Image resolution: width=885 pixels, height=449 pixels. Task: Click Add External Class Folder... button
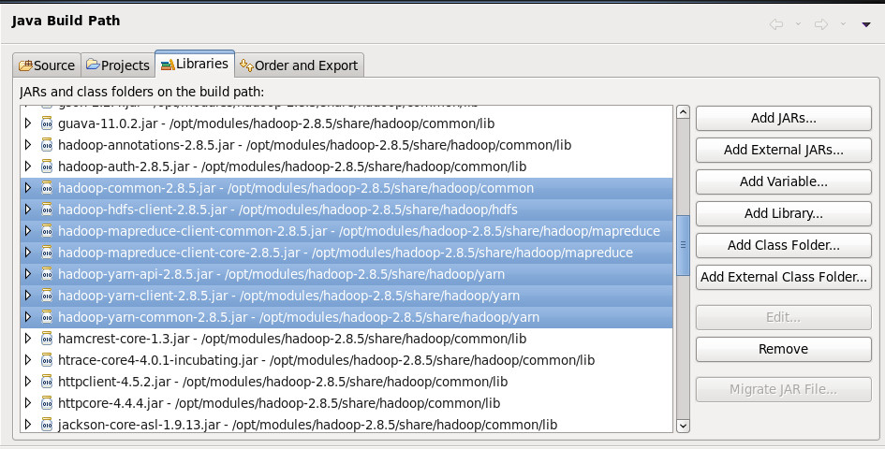pyautogui.click(x=784, y=277)
